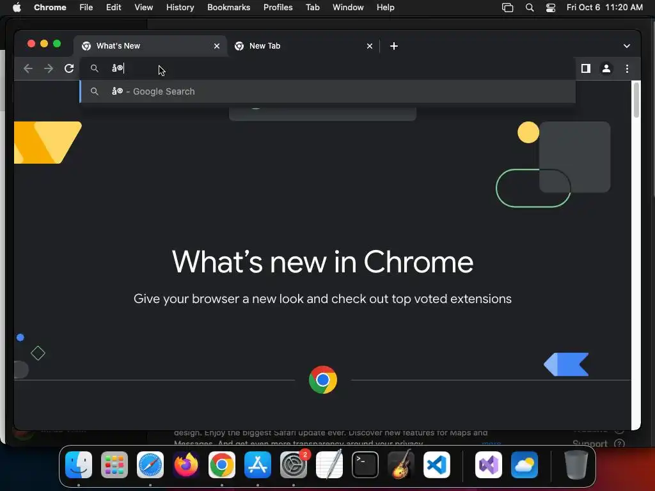This screenshot has height=491, width=655.
Task: Open the Apple menu
Action: [x=17, y=7]
